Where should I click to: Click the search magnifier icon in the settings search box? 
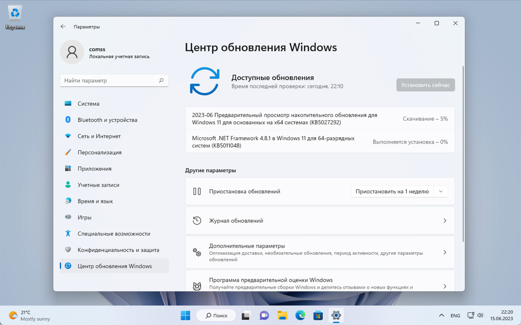(x=161, y=80)
